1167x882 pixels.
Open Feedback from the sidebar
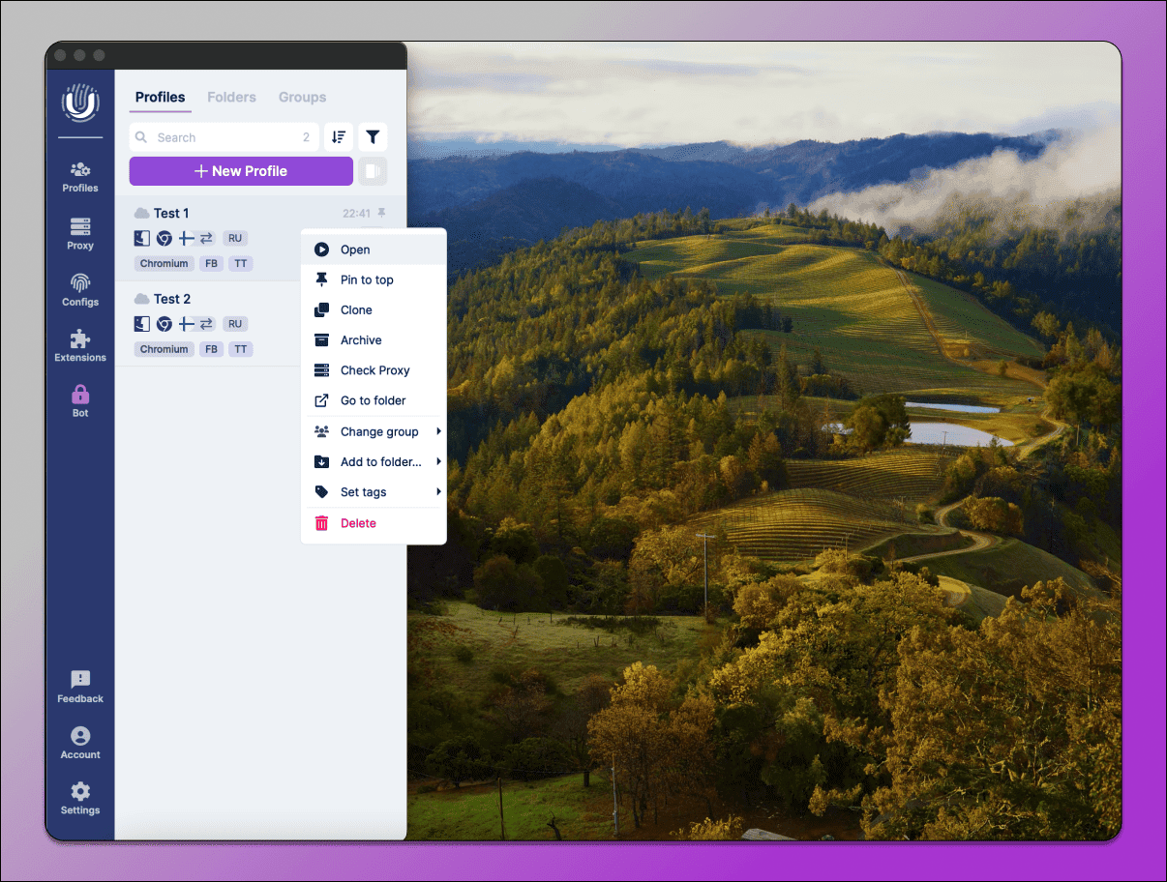[80, 687]
